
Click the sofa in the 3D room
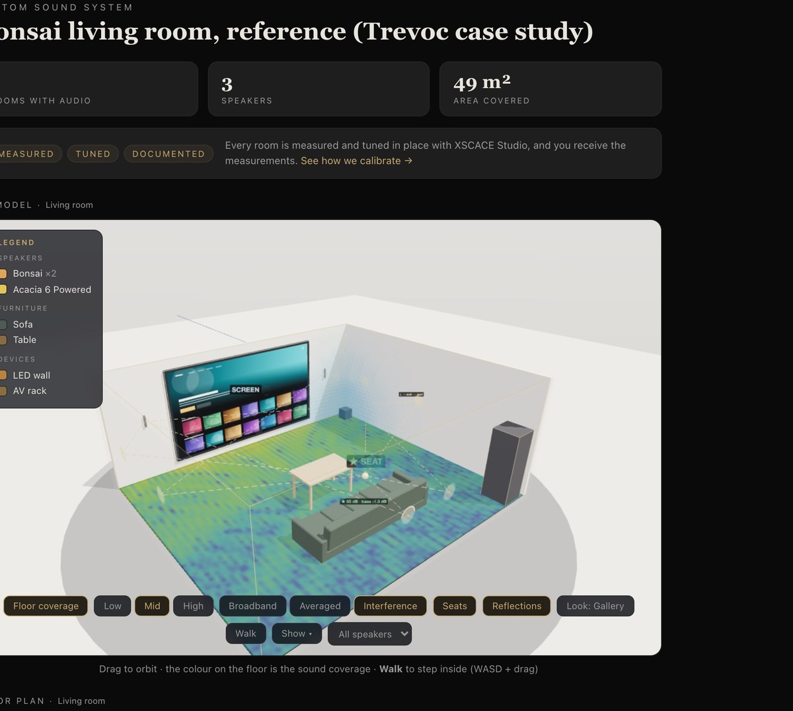(x=359, y=516)
